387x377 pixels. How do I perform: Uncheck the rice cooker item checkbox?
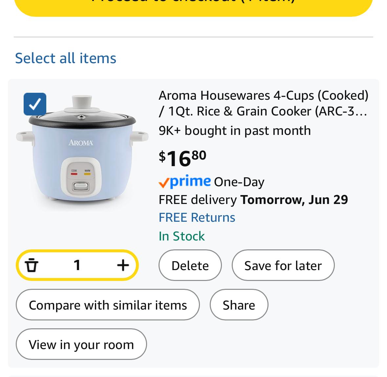[35, 104]
